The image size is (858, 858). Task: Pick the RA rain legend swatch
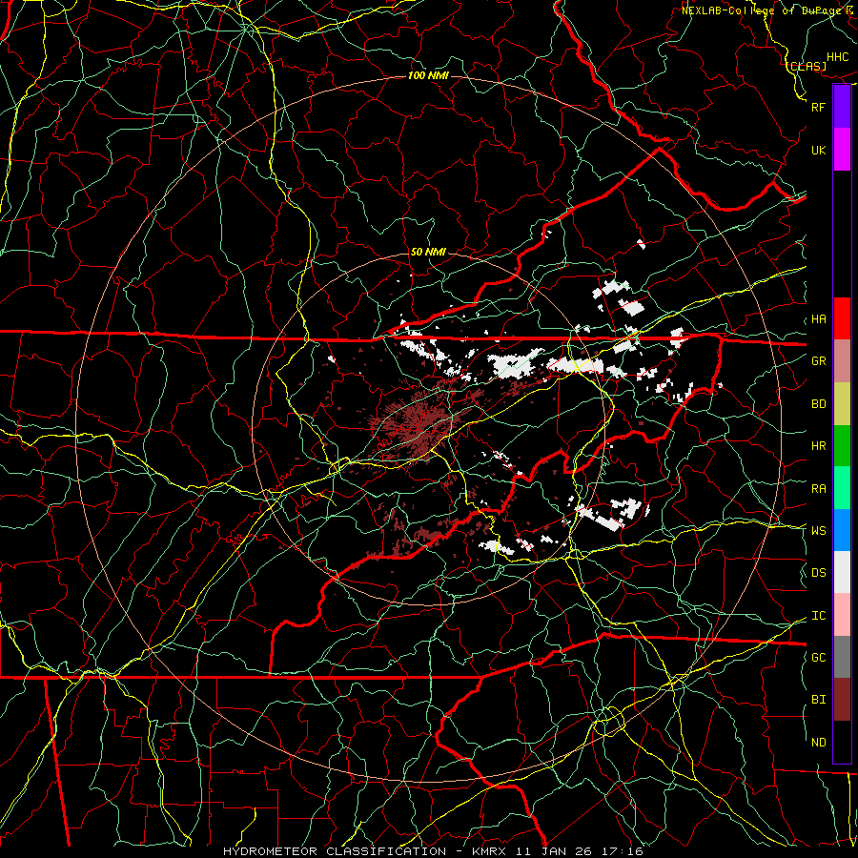pos(842,488)
